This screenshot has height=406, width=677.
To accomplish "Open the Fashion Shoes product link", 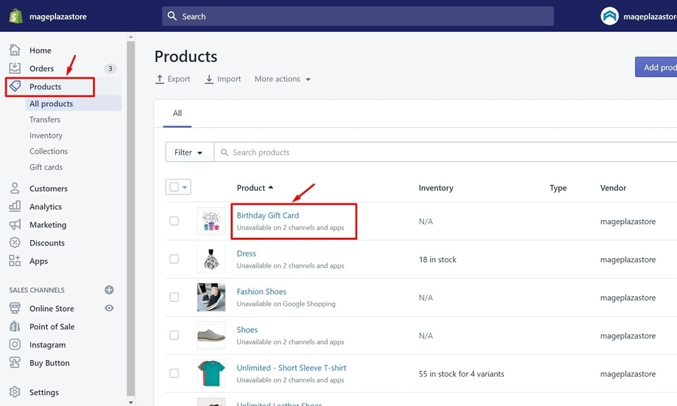I will click(261, 291).
